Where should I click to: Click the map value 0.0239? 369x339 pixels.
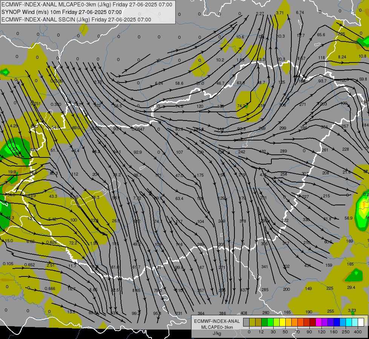(x=57, y=81)
